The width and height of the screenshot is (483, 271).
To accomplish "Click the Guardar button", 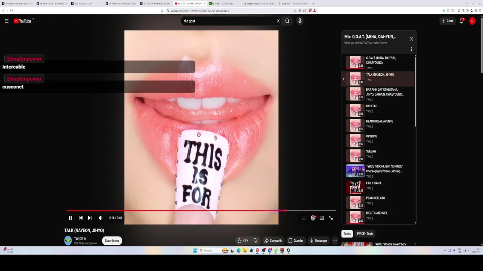I will pyautogui.click(x=295, y=241).
